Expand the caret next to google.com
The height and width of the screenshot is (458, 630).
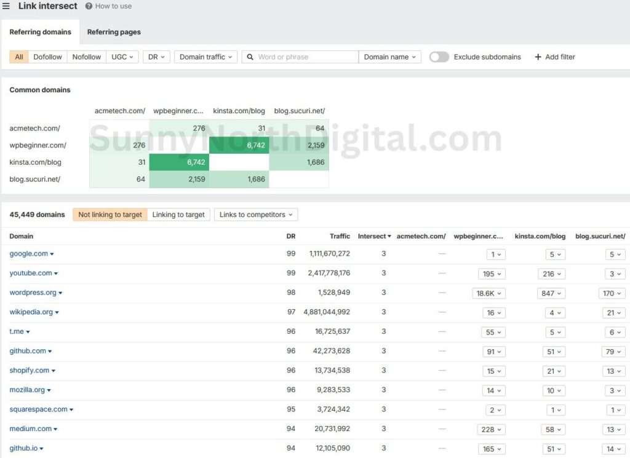pyautogui.click(x=51, y=254)
